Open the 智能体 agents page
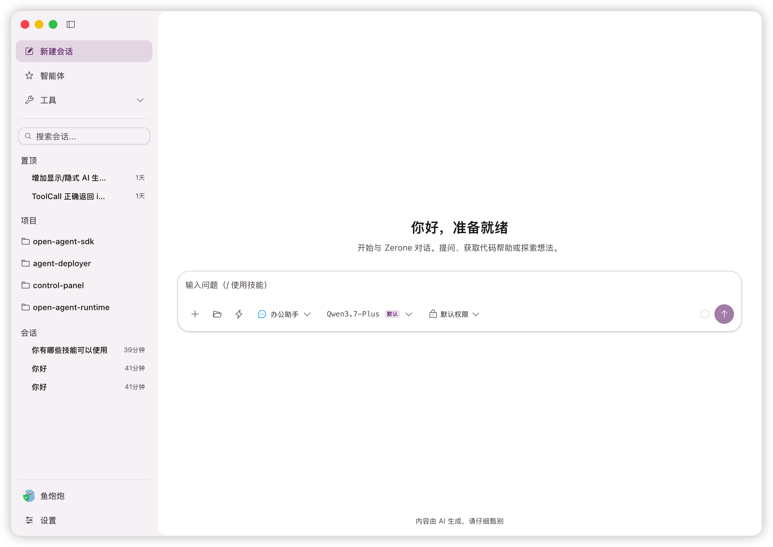 (x=84, y=75)
